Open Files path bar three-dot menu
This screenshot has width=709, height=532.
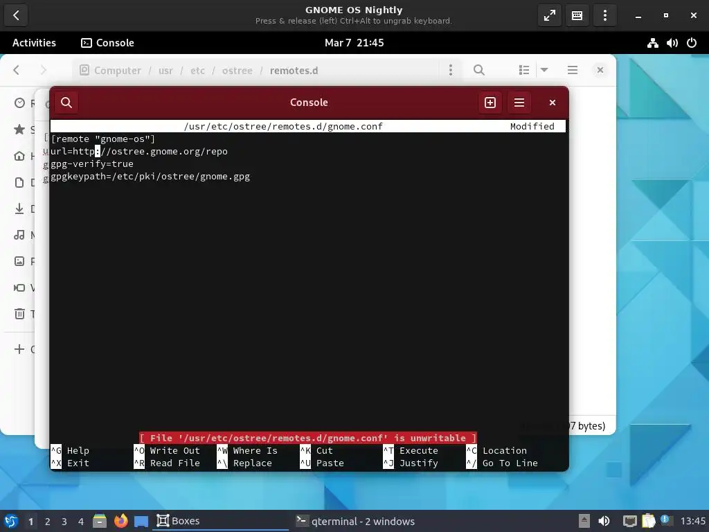click(x=450, y=70)
